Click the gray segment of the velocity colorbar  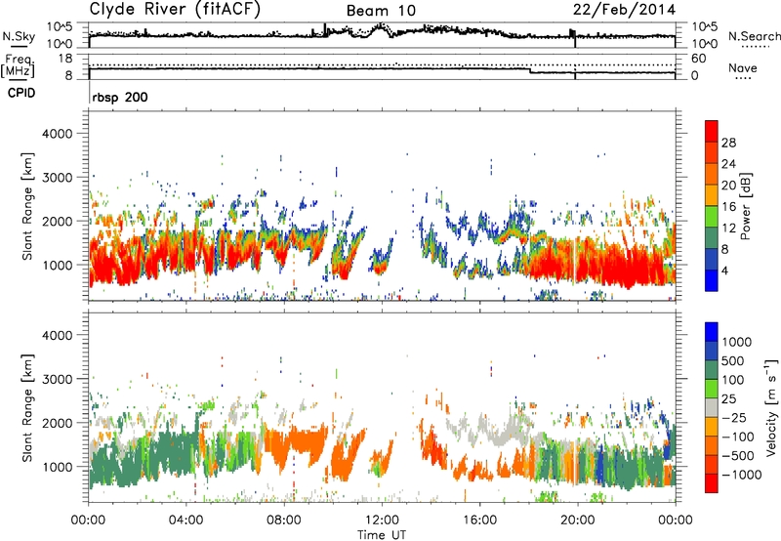(712, 408)
